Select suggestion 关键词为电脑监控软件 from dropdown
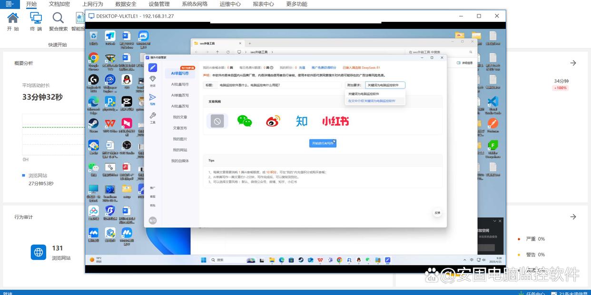The image size is (591, 295). pos(364,94)
